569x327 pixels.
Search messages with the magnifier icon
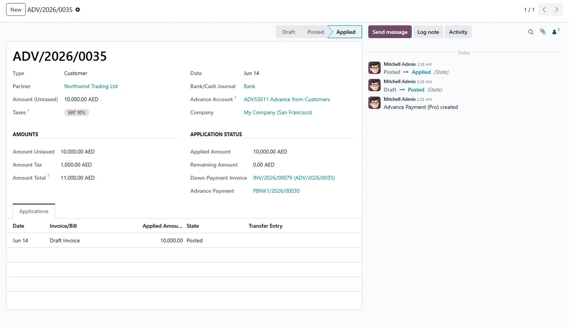point(531,32)
